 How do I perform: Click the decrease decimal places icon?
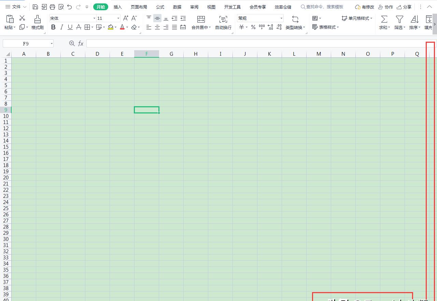(279, 27)
